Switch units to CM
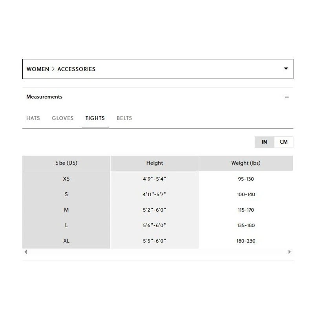The image size is (314, 314). pos(284,142)
